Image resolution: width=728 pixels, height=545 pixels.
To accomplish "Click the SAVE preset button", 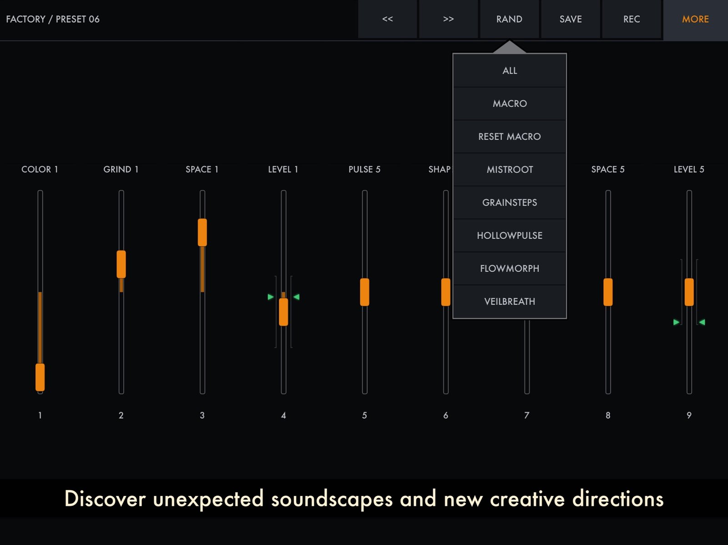I will (571, 19).
